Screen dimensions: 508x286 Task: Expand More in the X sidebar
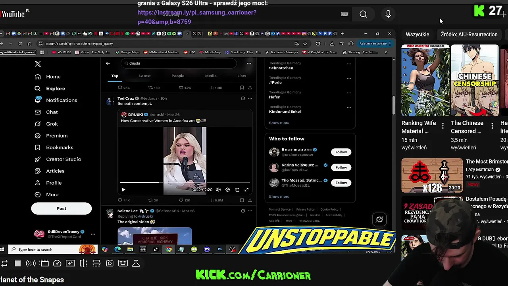47,195
